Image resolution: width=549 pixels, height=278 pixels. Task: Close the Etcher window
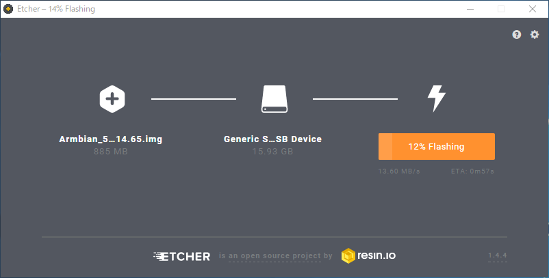click(x=533, y=9)
